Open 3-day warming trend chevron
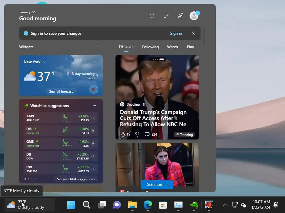The image size is (285, 213). tap(97, 76)
